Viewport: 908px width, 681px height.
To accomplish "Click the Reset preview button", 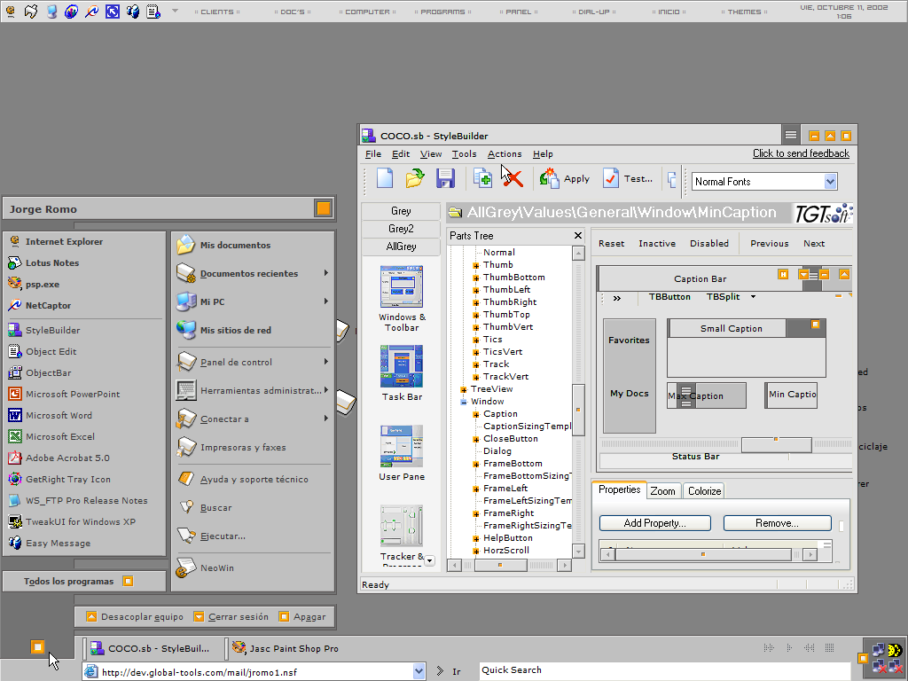I will click(x=612, y=244).
